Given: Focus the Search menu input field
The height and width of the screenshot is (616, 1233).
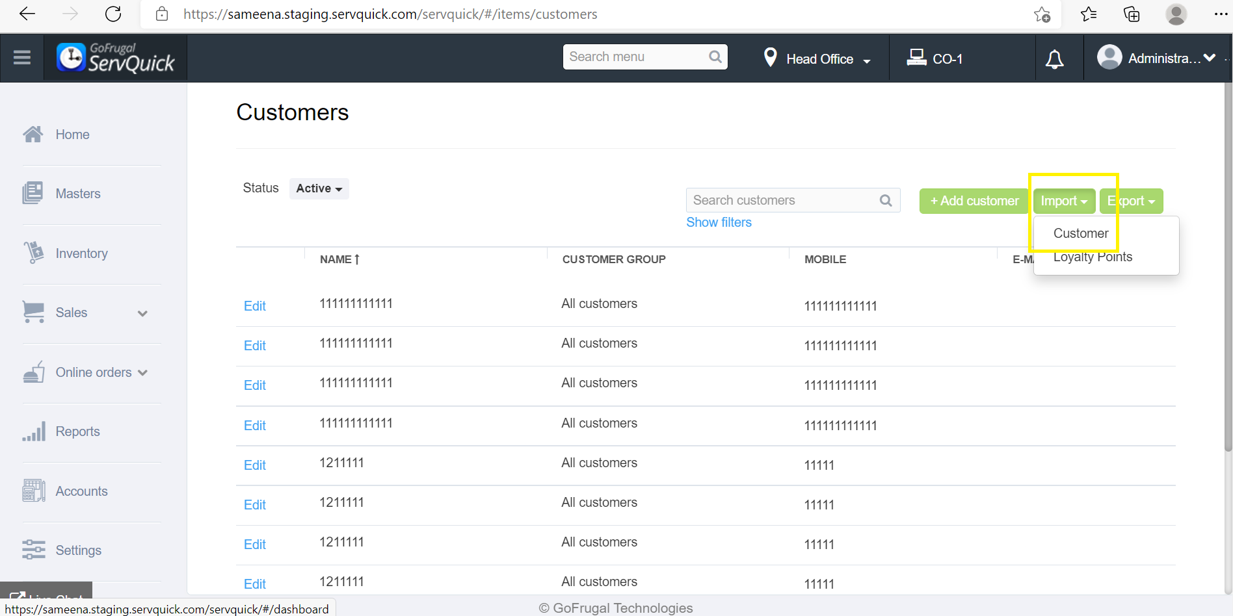Looking at the screenshot, I should pyautogui.click(x=637, y=57).
